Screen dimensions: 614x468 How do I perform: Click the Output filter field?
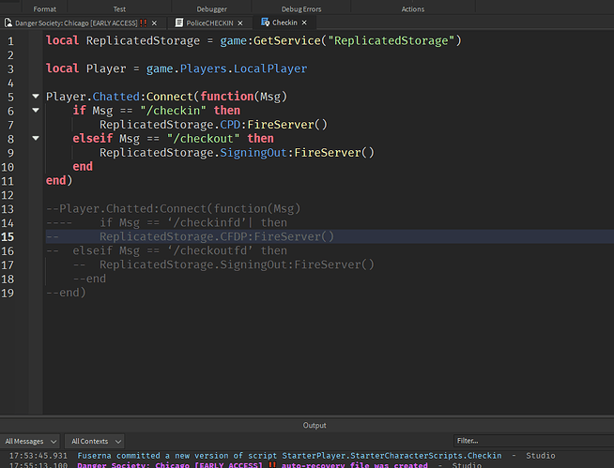pyautogui.click(x=533, y=441)
